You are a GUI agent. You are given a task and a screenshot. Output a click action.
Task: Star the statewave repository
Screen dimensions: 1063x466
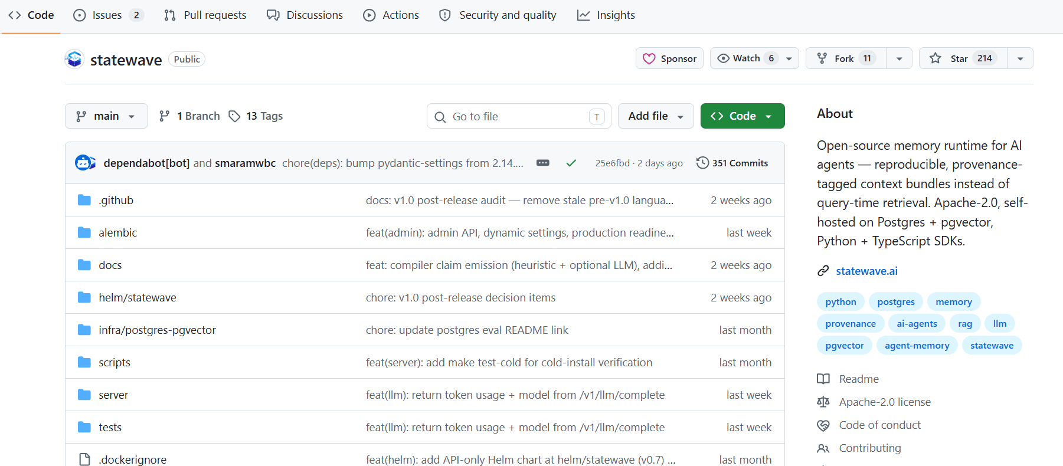963,58
